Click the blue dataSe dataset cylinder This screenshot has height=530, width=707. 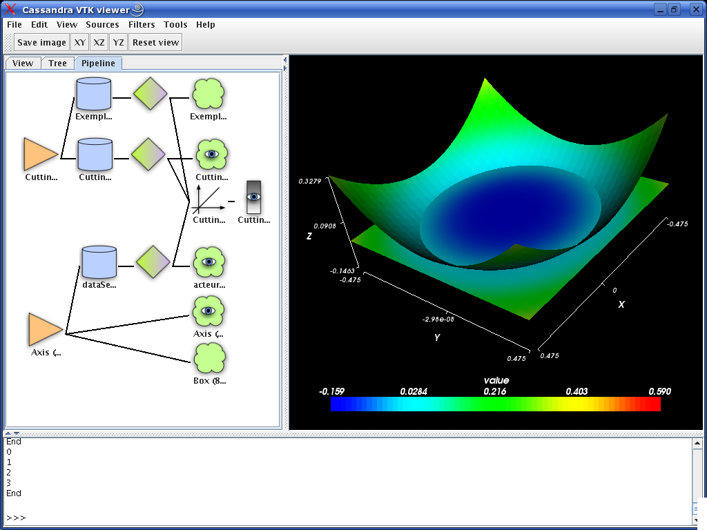tap(99, 262)
